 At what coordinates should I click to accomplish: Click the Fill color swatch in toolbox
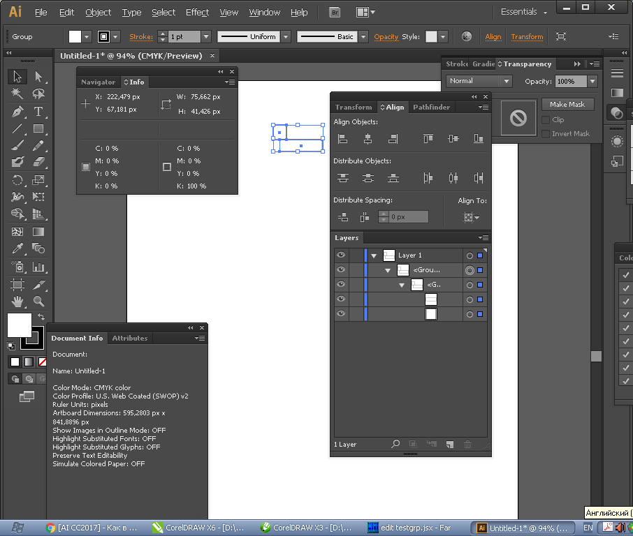pos(19,324)
